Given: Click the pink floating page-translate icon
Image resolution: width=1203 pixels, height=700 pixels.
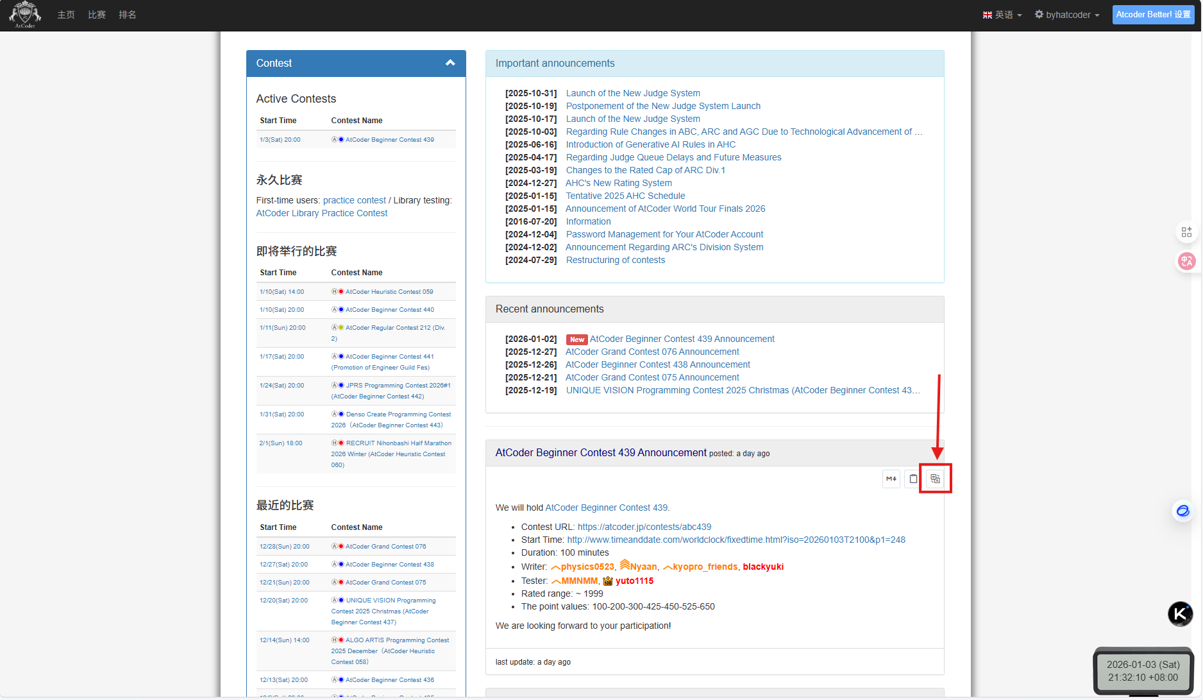Looking at the screenshot, I should coord(1186,261).
